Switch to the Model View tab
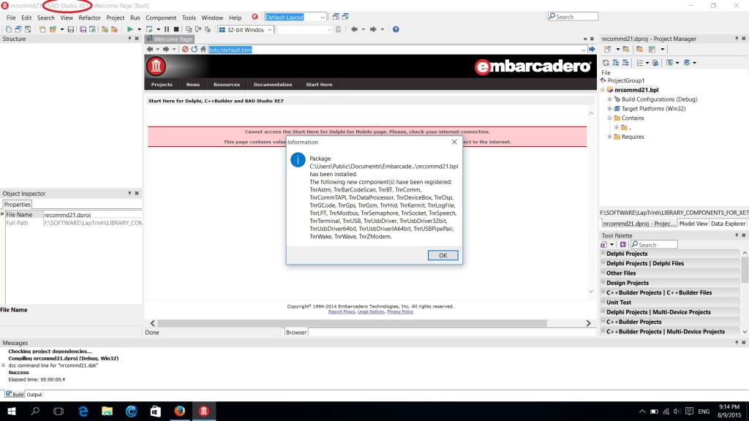749x421 pixels. [x=693, y=224]
